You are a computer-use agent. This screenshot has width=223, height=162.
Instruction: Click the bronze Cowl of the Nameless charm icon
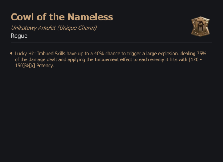pyautogui.click(x=200, y=27)
